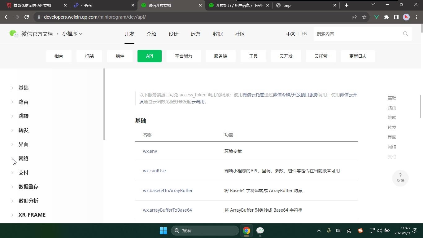423x238 pixels.
Task: Select the 运营 top navigation item
Action: coord(196,34)
